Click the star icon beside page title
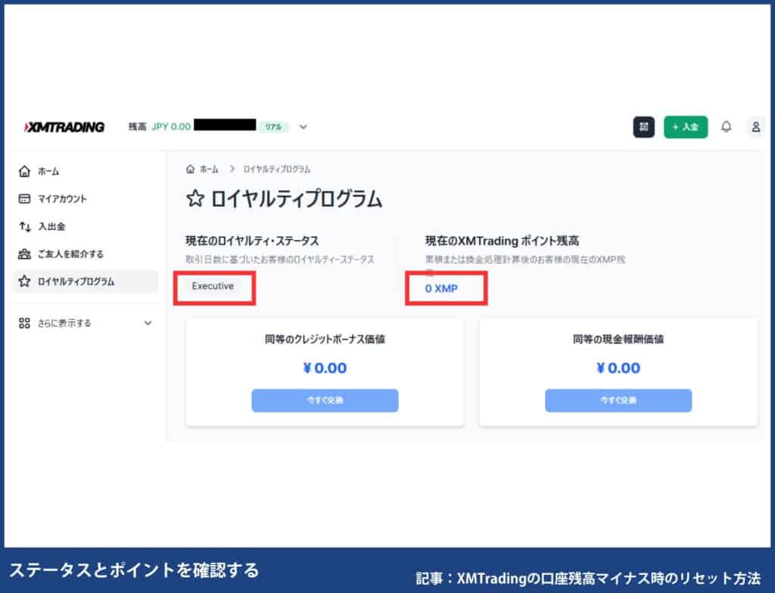Viewport: 775px width, 593px height. (195, 199)
